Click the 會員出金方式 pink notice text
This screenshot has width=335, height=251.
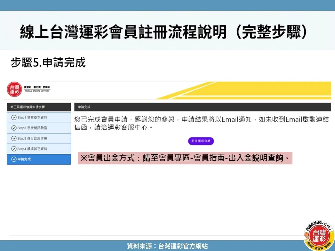click(x=185, y=158)
